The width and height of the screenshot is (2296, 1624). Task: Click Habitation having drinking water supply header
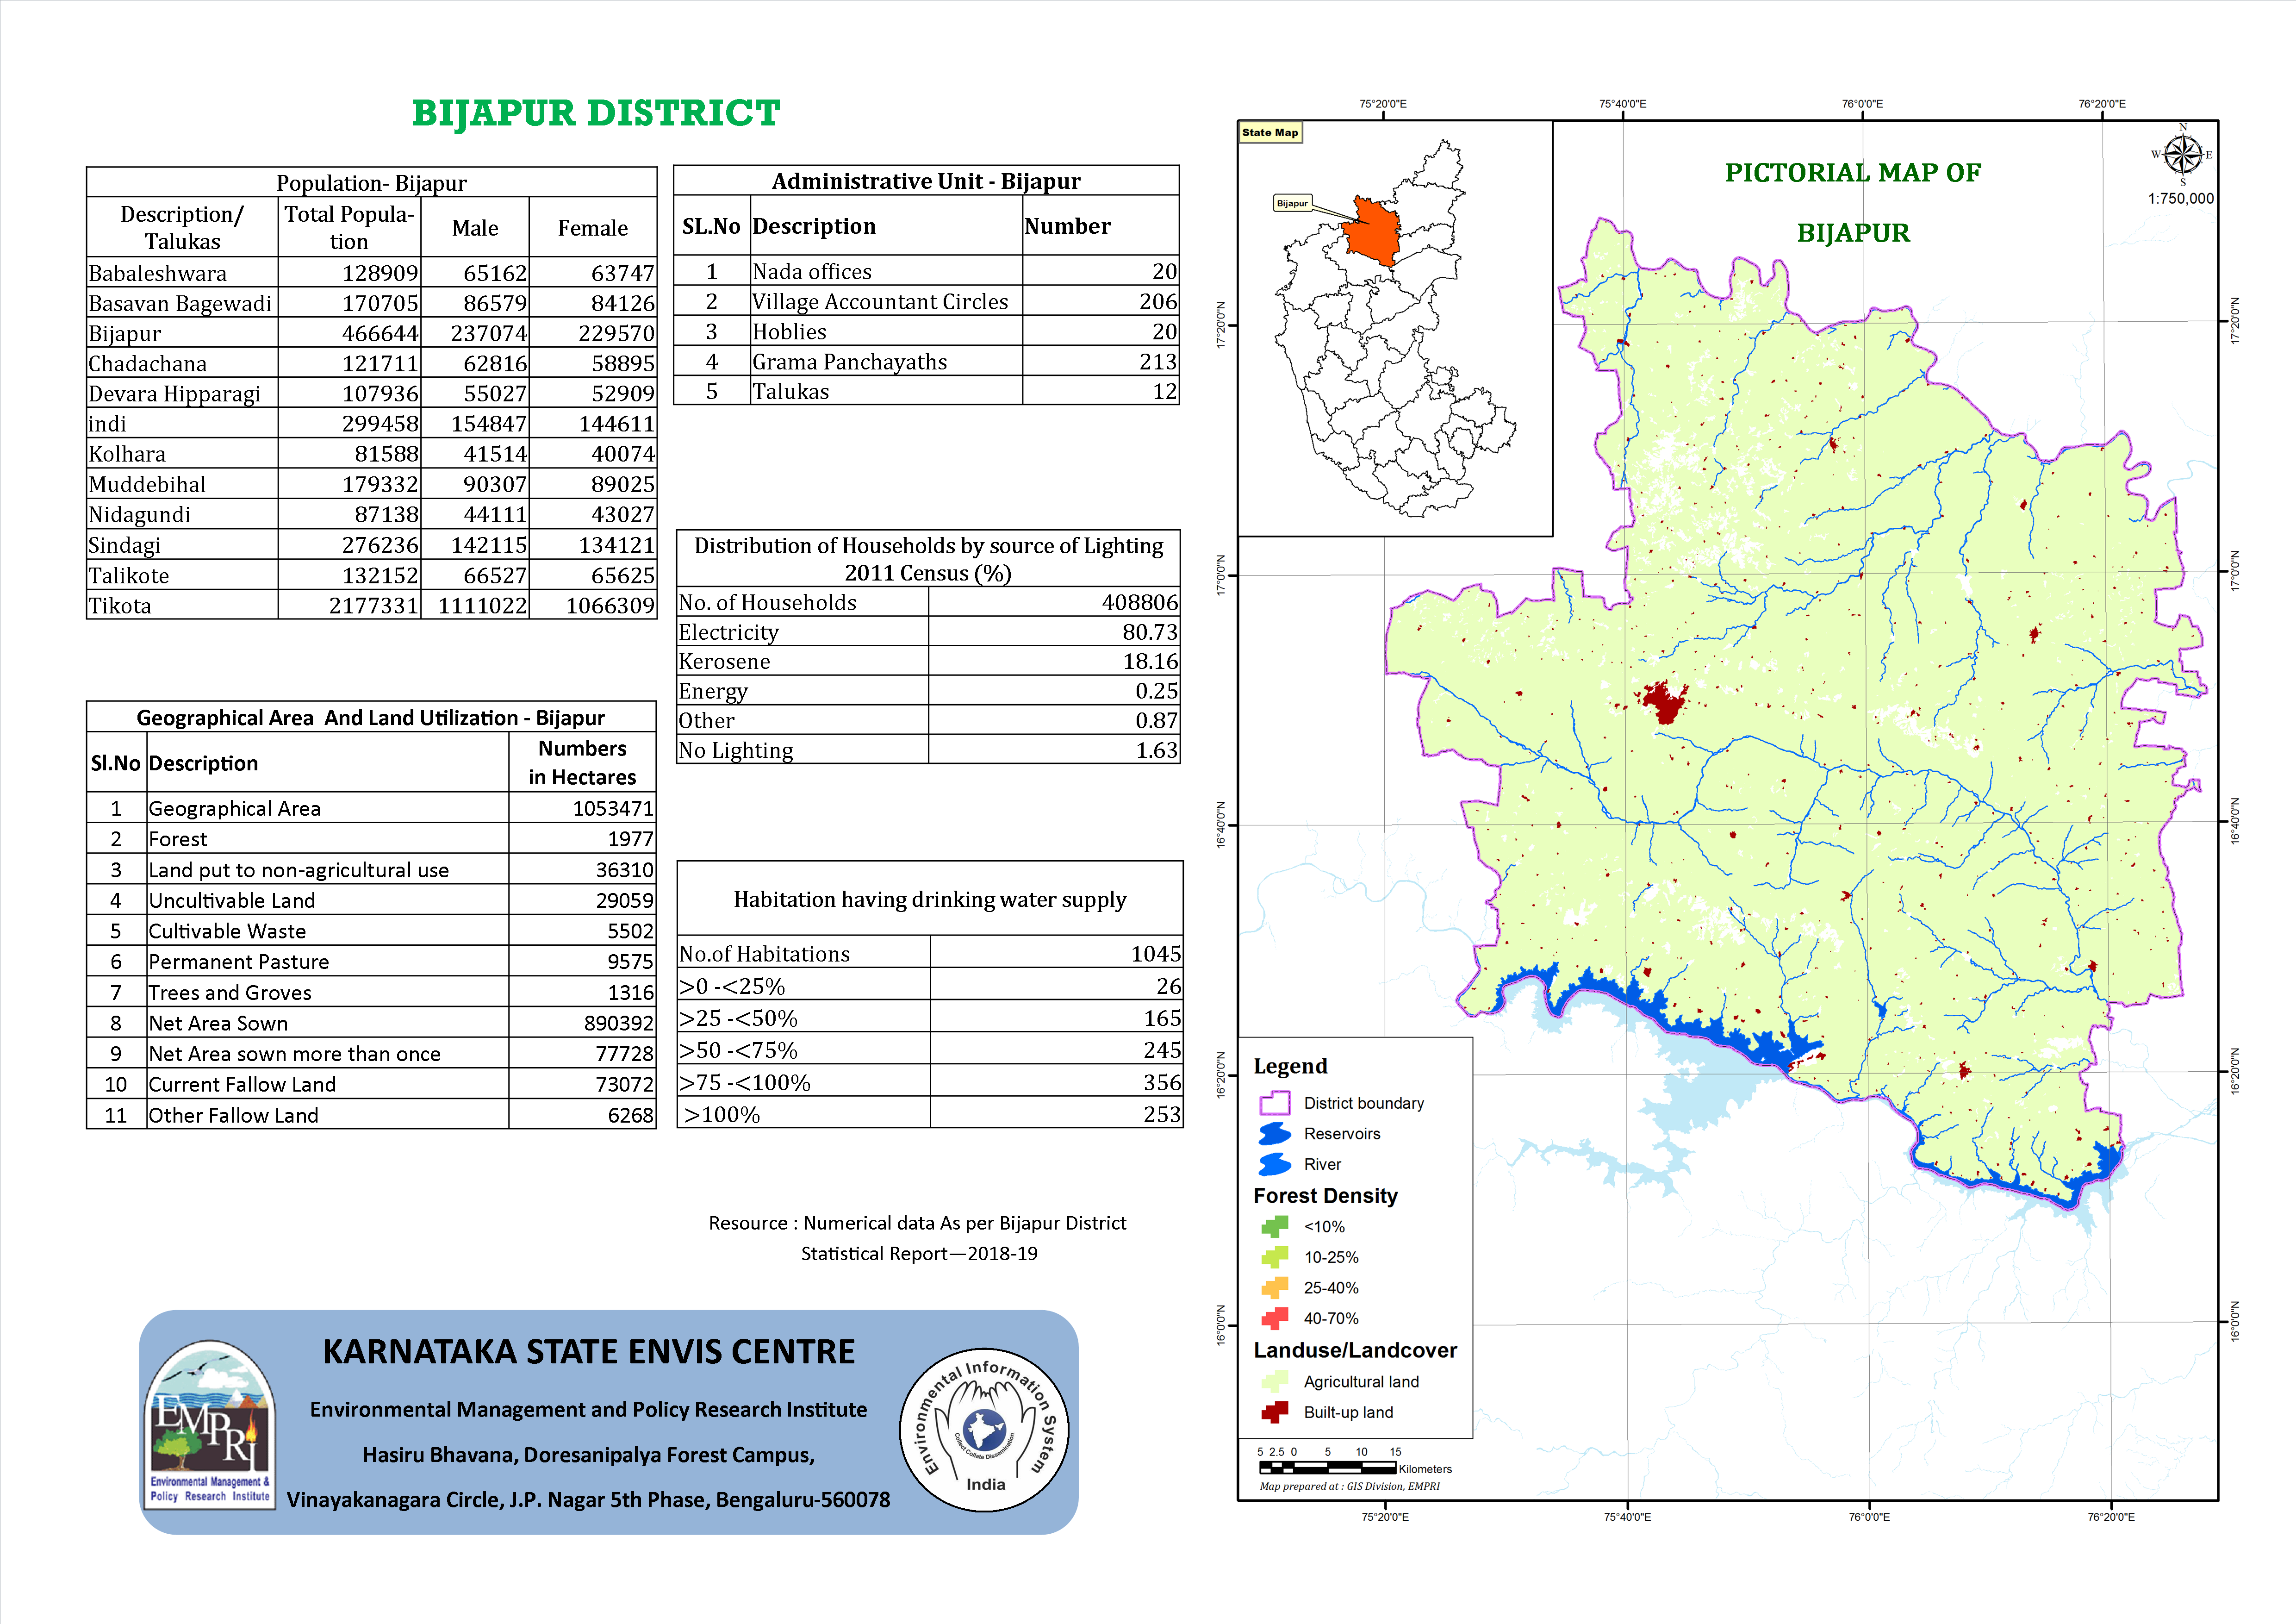[930, 900]
